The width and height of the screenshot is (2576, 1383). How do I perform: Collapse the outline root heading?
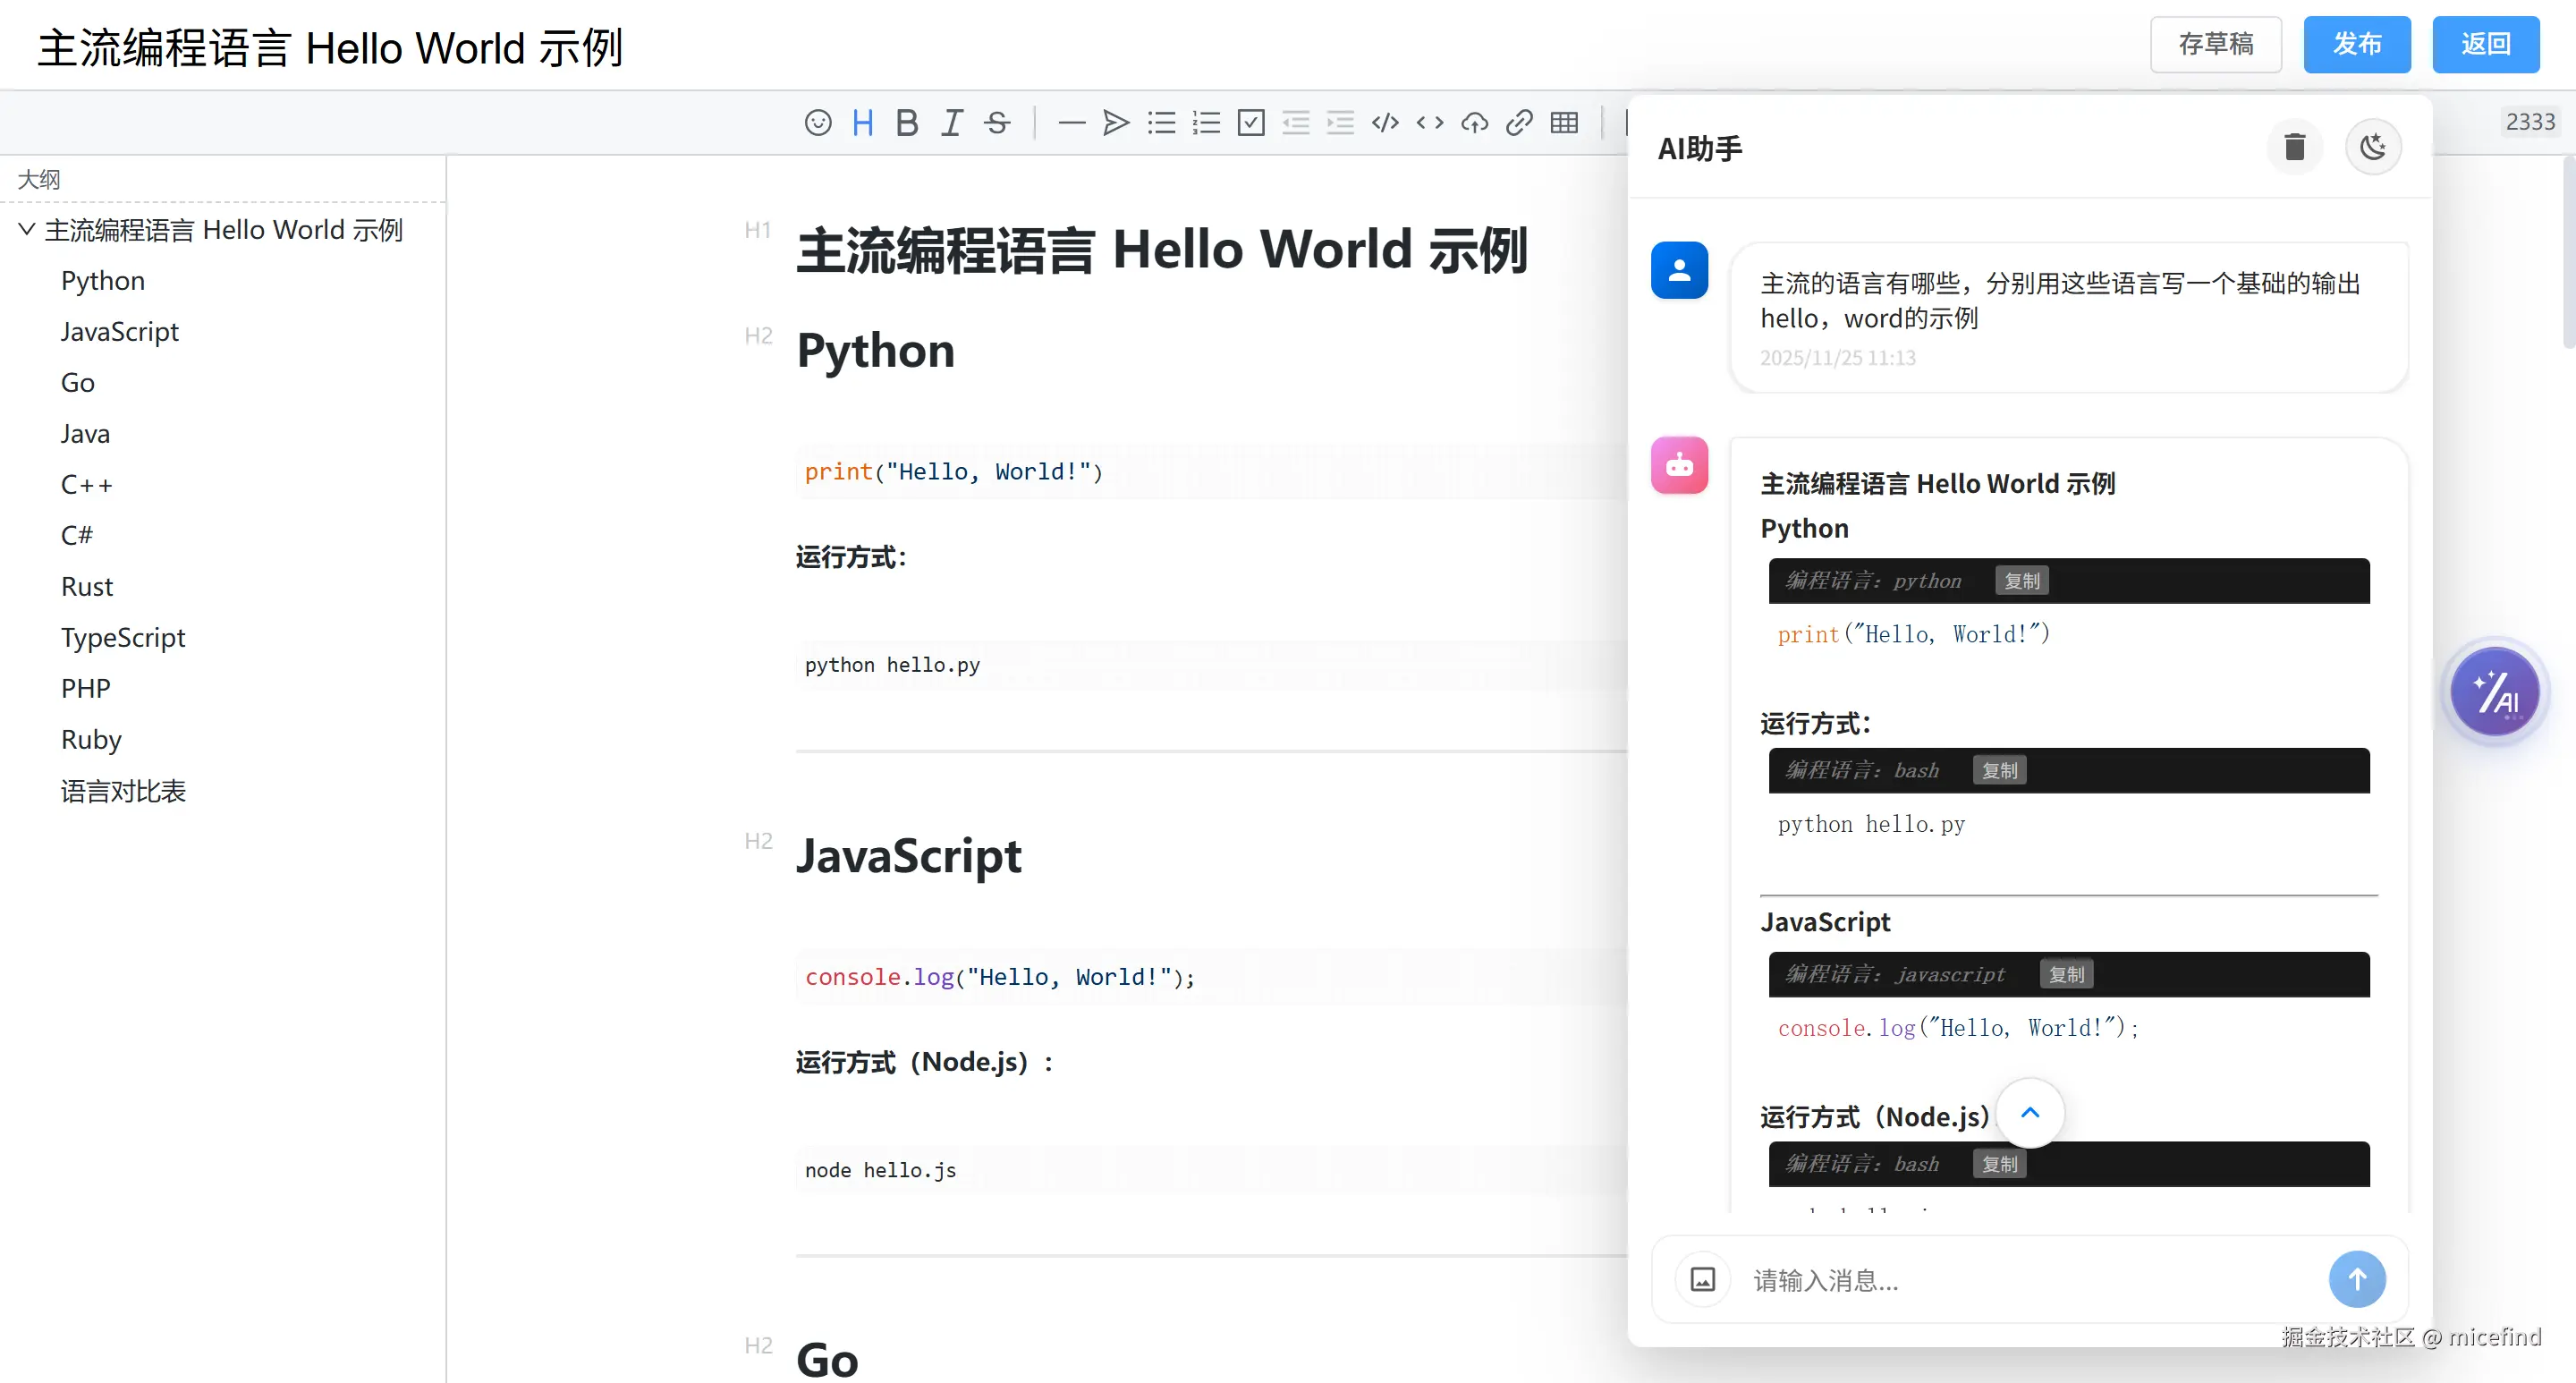(x=27, y=230)
